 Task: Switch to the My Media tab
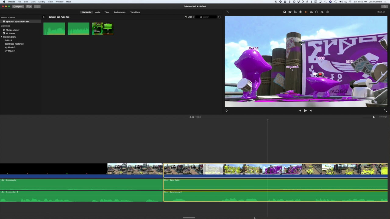86,12
